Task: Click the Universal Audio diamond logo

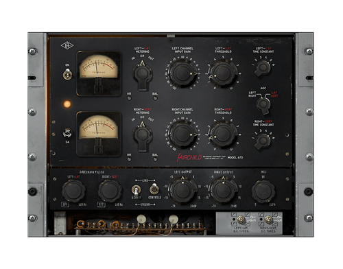Action: [67, 45]
